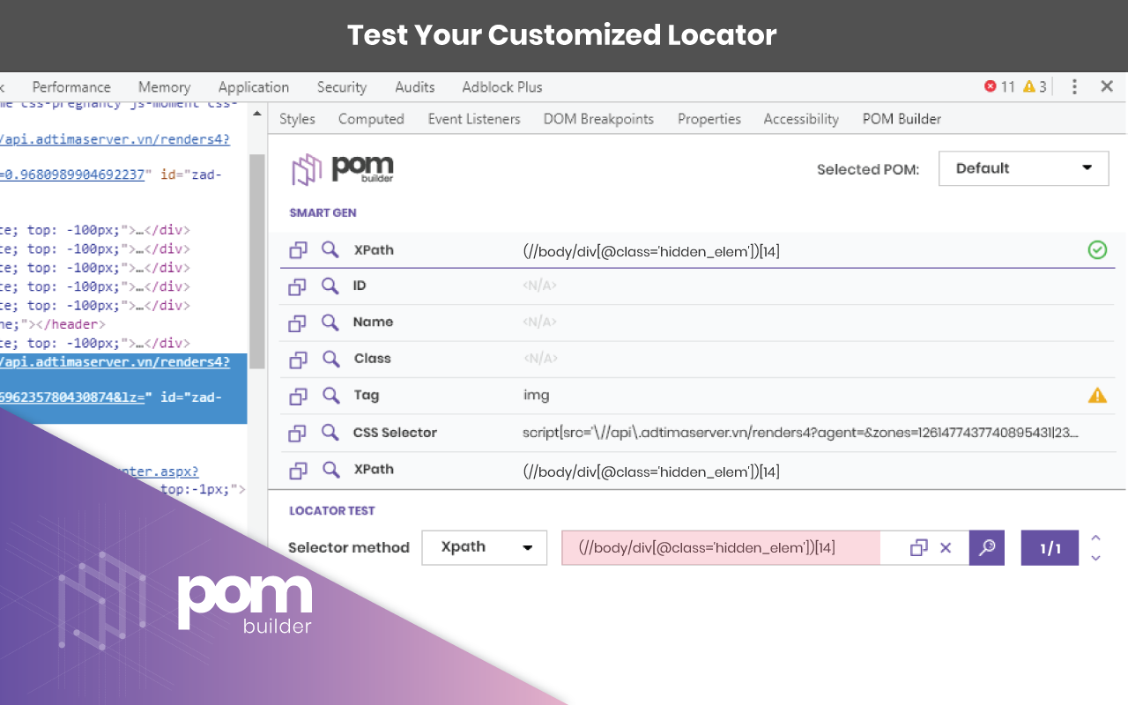The image size is (1128, 705).
Task: Open the Adblock Plus panel tab
Action: pyautogui.click(x=501, y=87)
